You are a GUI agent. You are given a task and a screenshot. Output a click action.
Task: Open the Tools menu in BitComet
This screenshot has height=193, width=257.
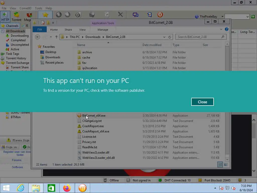[38, 8]
